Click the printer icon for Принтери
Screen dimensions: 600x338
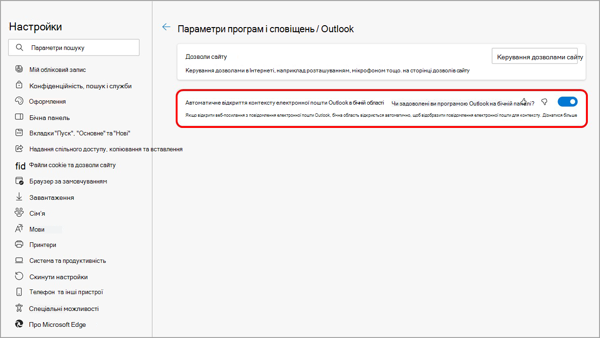(19, 245)
